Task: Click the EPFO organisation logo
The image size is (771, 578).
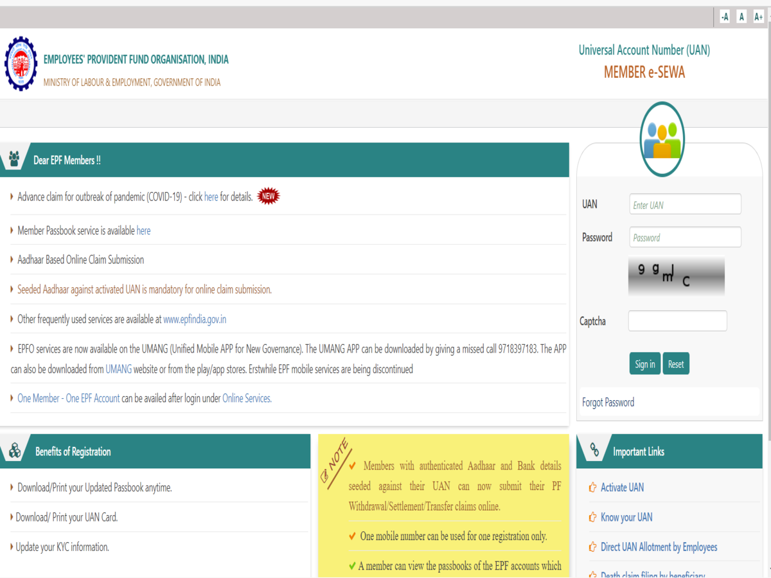Action: coord(21,64)
